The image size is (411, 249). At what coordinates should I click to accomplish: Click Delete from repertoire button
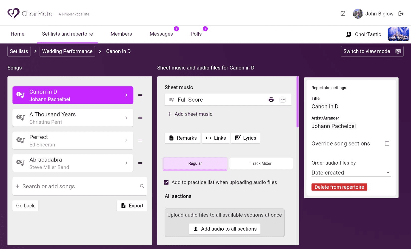click(339, 187)
